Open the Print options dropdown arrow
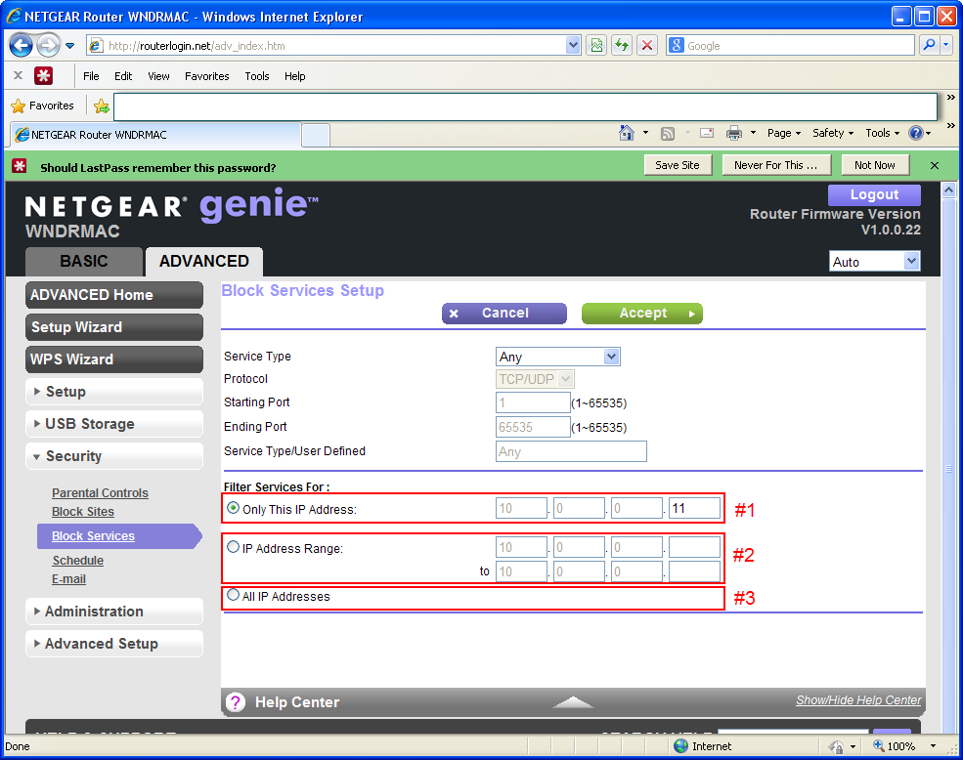 [x=753, y=133]
